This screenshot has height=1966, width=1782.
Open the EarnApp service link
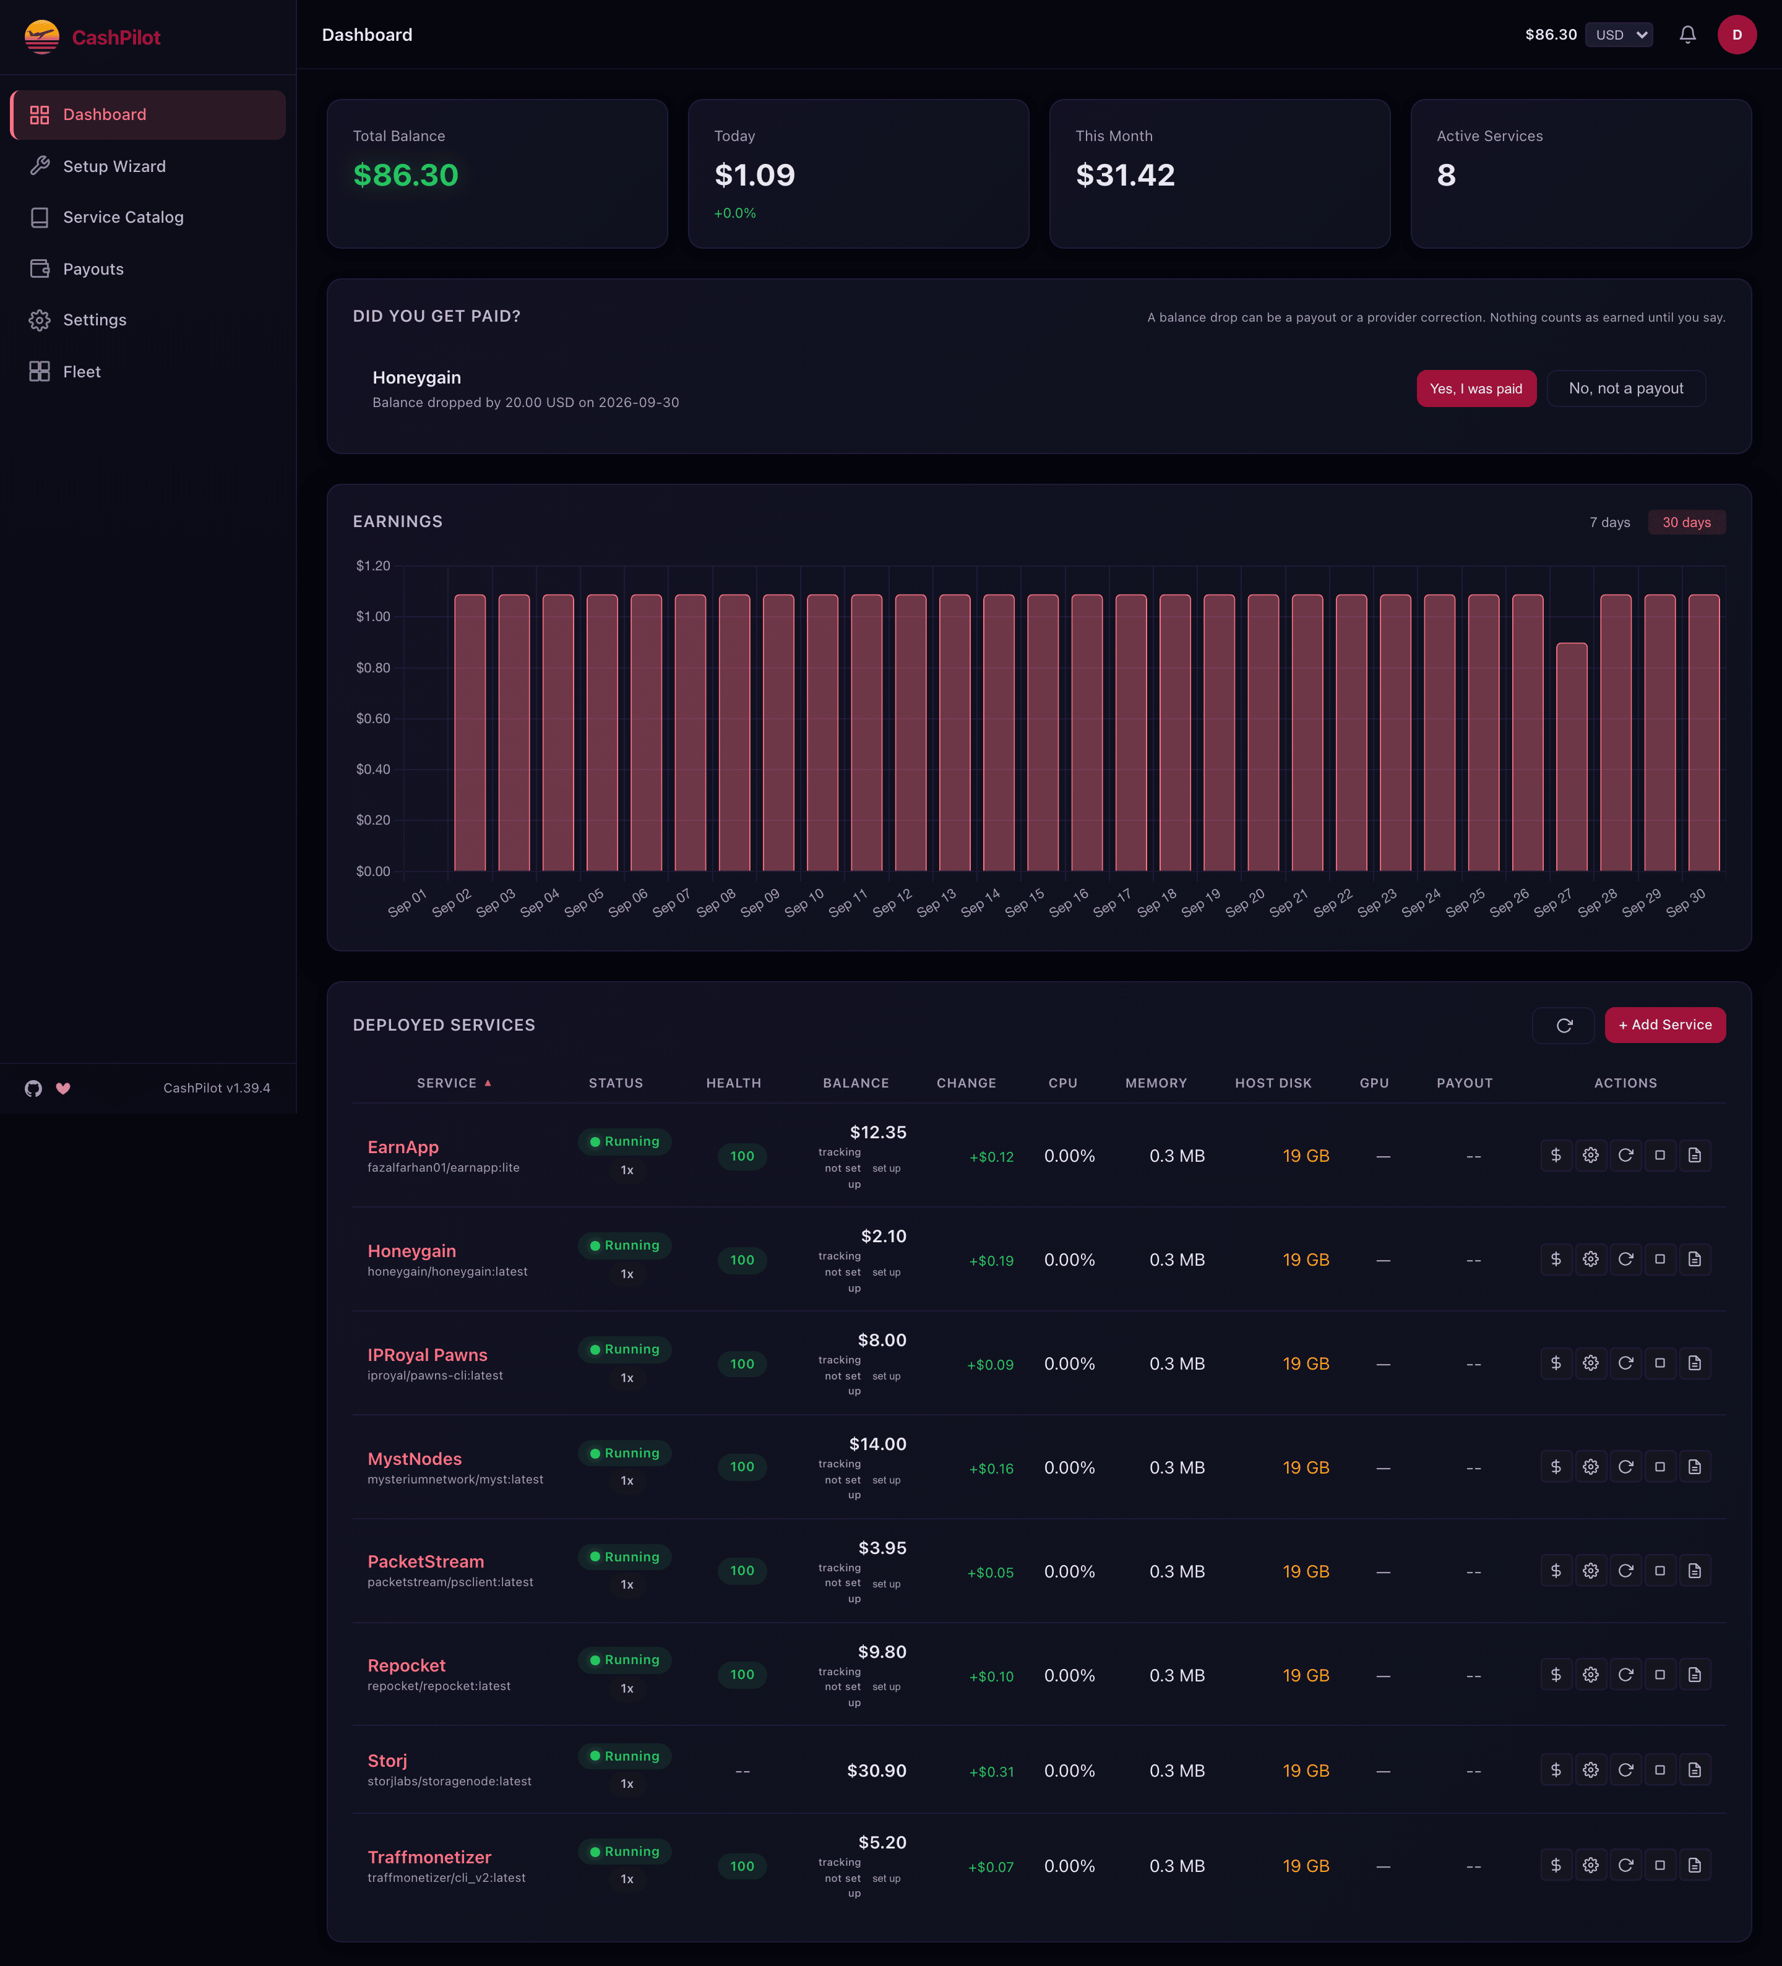tap(403, 1147)
